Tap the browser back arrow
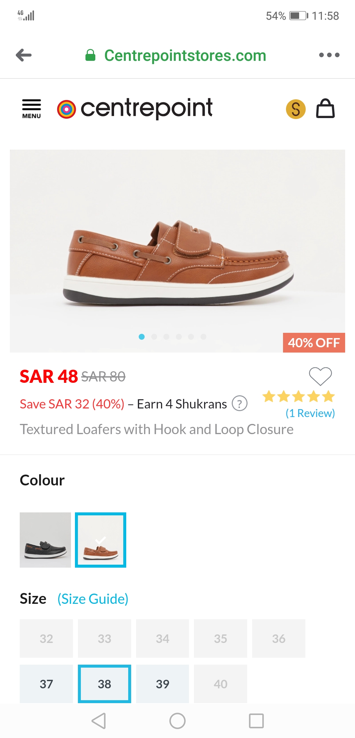Screen dimensions: 355x738 (x=24, y=55)
